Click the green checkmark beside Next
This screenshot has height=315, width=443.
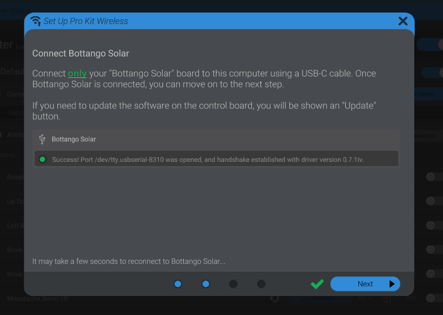[x=317, y=284]
